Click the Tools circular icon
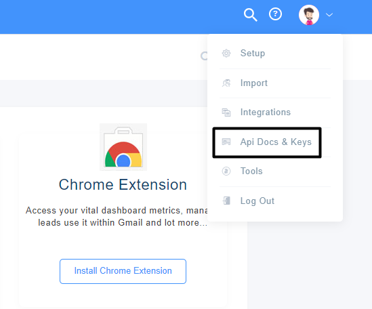The image size is (372, 309). click(226, 171)
